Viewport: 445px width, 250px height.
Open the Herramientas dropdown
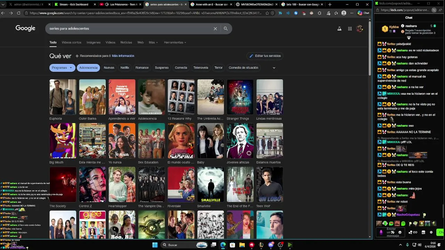[175, 42]
